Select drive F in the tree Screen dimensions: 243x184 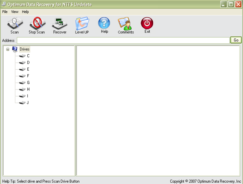pos(24,76)
